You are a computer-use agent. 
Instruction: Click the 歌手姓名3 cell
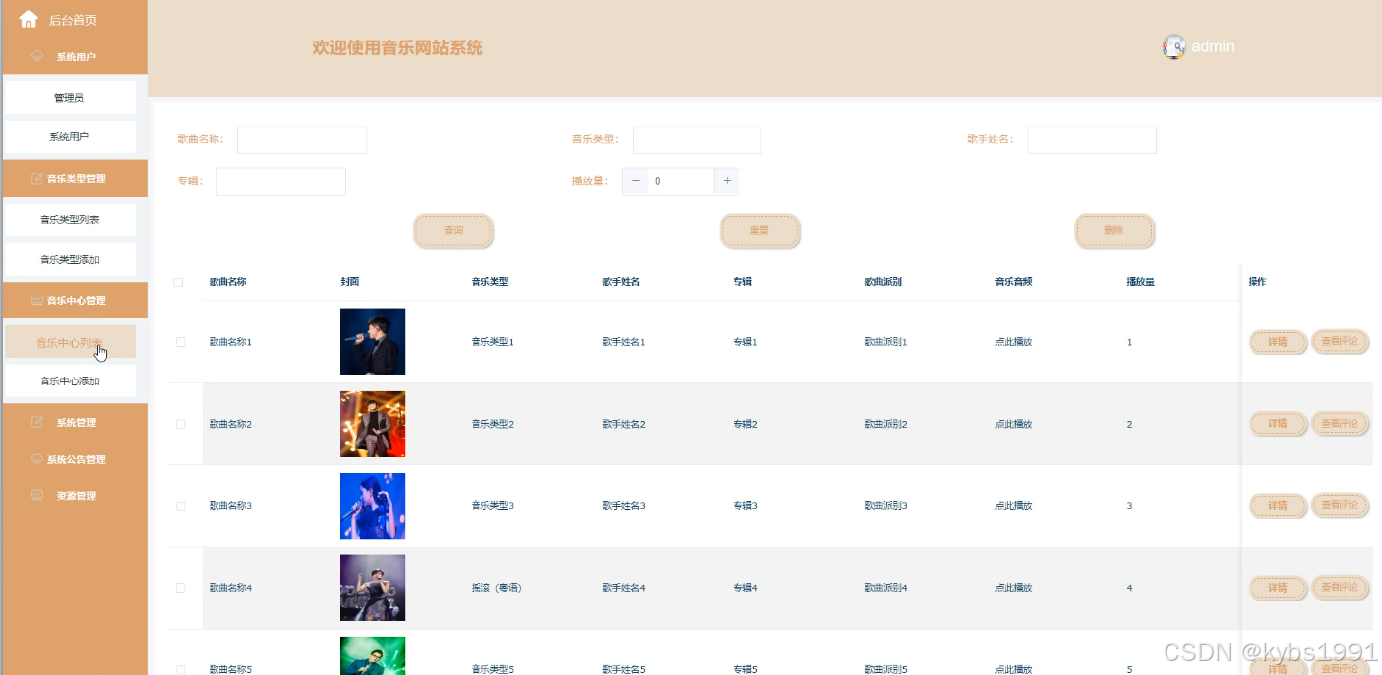tap(624, 506)
